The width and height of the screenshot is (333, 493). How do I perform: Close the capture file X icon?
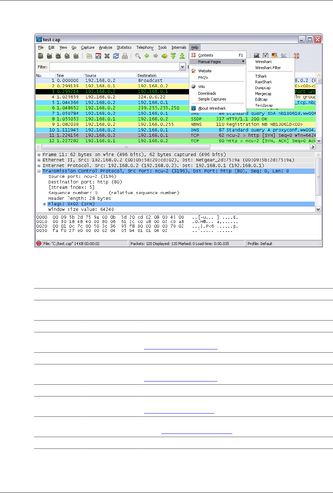click(x=107, y=56)
